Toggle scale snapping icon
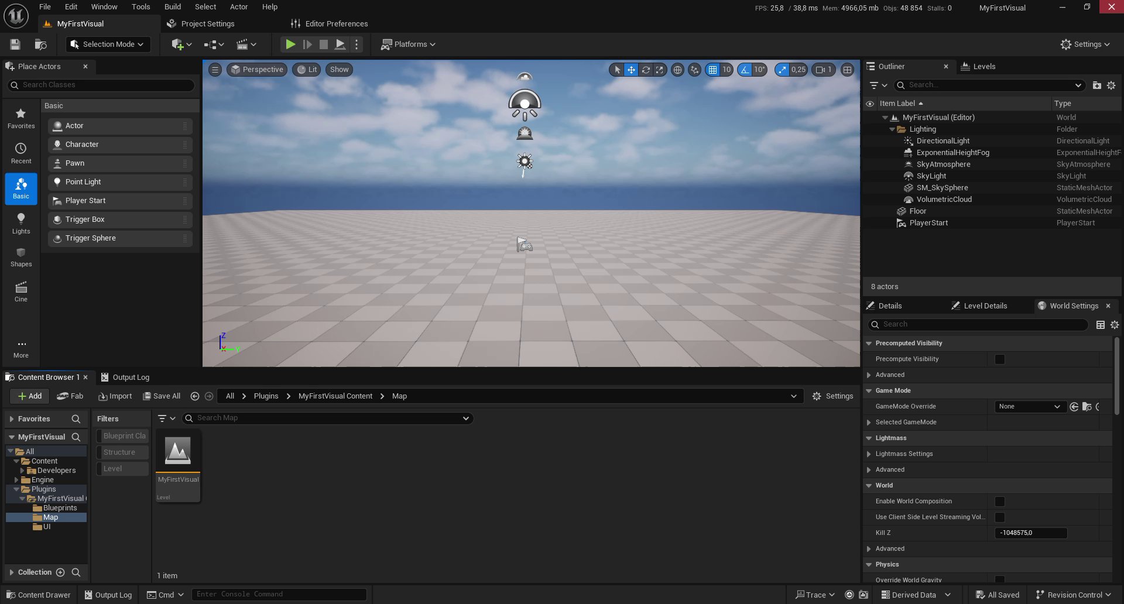 [782, 70]
